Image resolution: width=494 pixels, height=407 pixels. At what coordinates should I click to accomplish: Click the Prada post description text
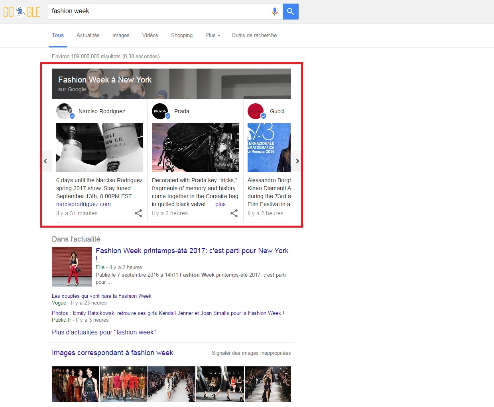(x=195, y=192)
